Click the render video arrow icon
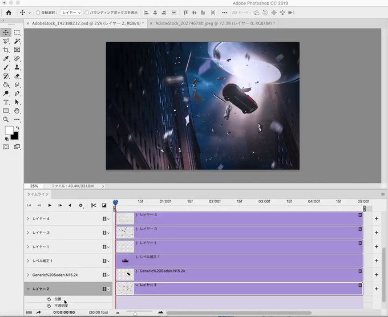This screenshot has height=317, width=388. [38, 312]
